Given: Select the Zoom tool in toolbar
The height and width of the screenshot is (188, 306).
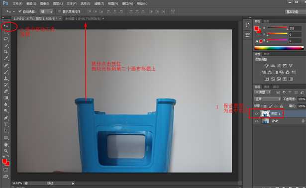Looking at the screenshot, I should [6, 151].
